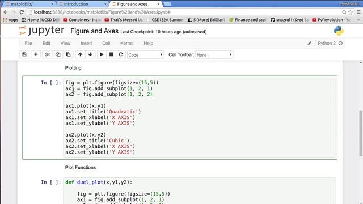Viewport: 363px width, 204px height.
Task: Click the ax1.plot(x,y1) code line
Action: (x=86, y=106)
